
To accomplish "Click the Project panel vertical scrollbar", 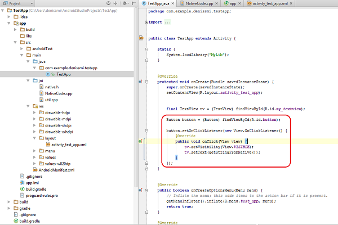I will tap(136, 97).
